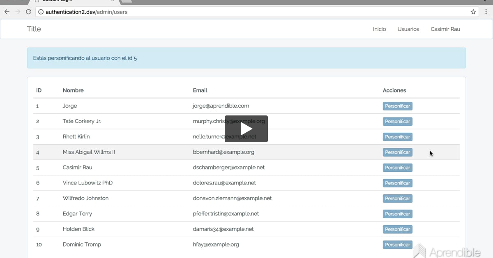Click email hfay@example.org

point(216,244)
